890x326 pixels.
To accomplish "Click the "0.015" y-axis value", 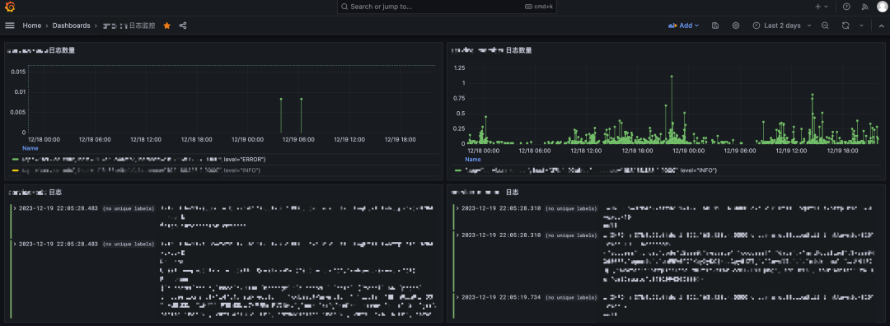I will coord(18,72).
